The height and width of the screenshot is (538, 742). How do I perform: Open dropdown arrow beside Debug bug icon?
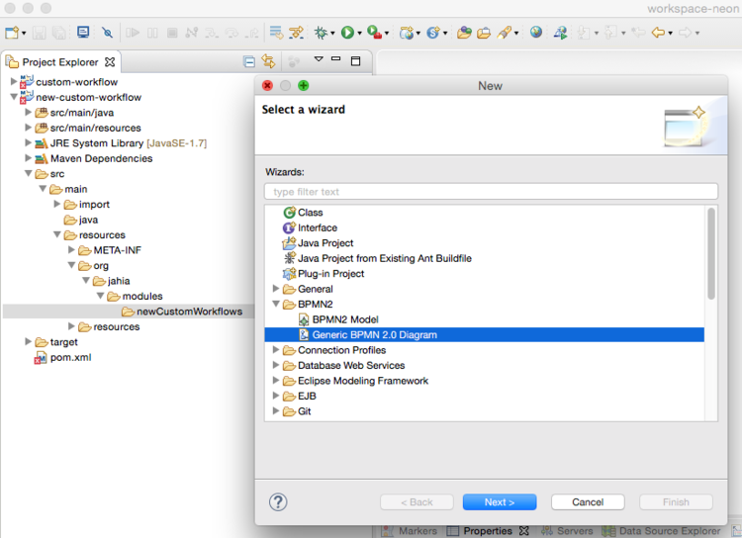[x=332, y=33]
